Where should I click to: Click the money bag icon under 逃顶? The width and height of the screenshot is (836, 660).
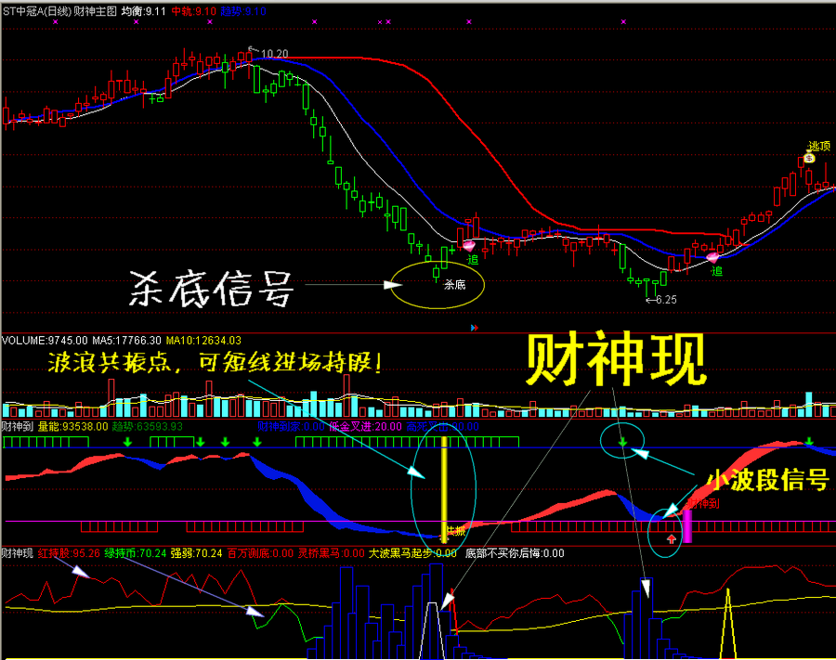809,158
